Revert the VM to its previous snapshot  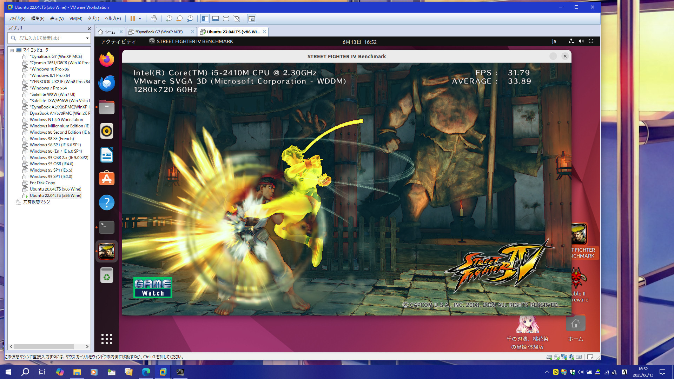pos(179,19)
